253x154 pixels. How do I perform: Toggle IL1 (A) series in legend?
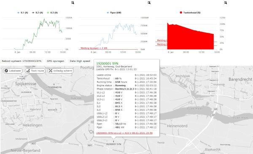[23, 13]
